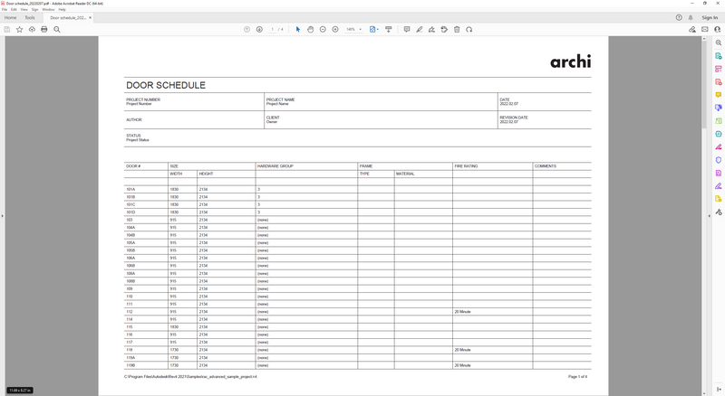Activate the arrow Selection tool

pos(297,29)
